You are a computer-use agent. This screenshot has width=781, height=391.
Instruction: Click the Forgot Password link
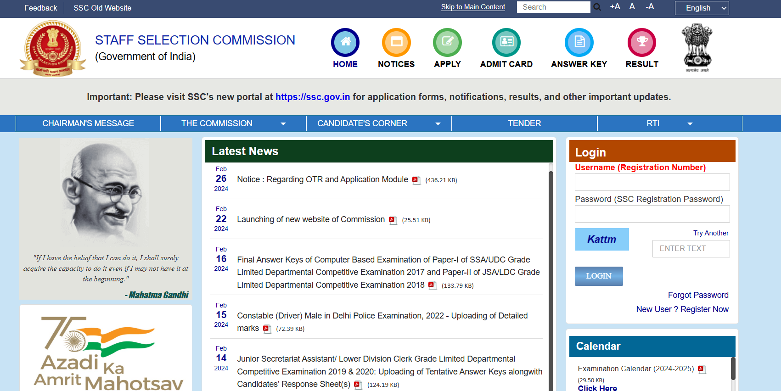tap(698, 295)
